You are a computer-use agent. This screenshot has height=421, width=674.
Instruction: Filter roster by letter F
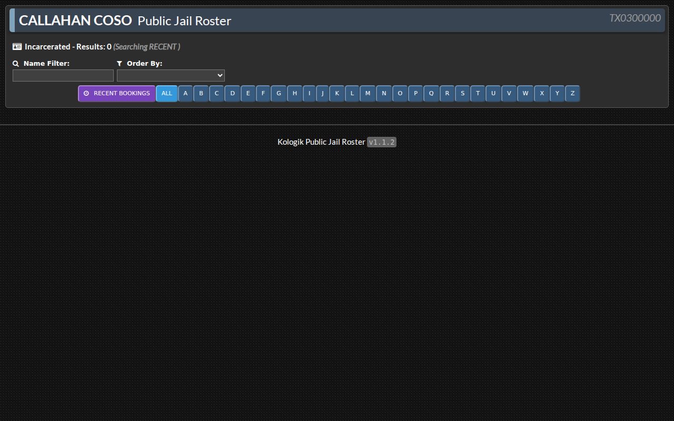point(263,94)
